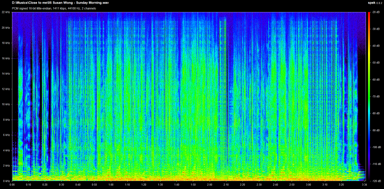Viewport: 384px width, 189px height.
Task: Click the dark vertical gap near 0:22 in spectrogram
Action: point(49,100)
